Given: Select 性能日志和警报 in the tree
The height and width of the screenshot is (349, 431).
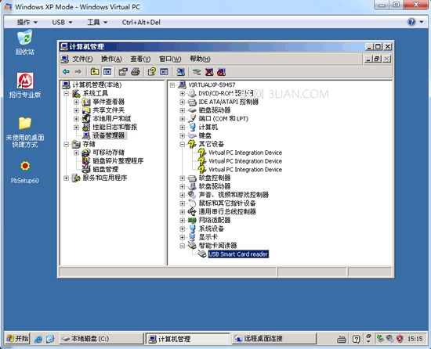Looking at the screenshot, I should pos(115,127).
